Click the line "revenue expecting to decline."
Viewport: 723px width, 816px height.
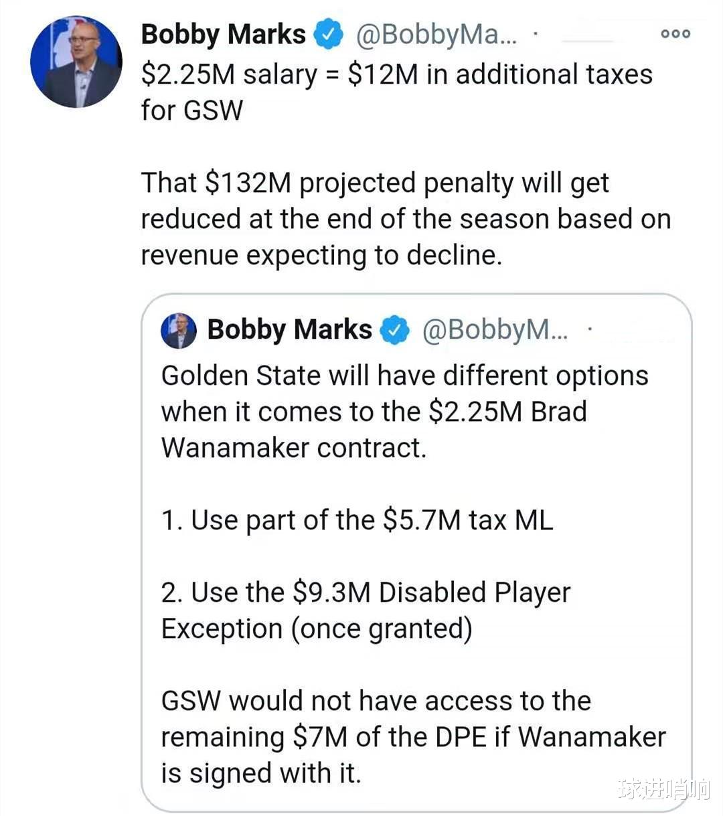(321, 255)
